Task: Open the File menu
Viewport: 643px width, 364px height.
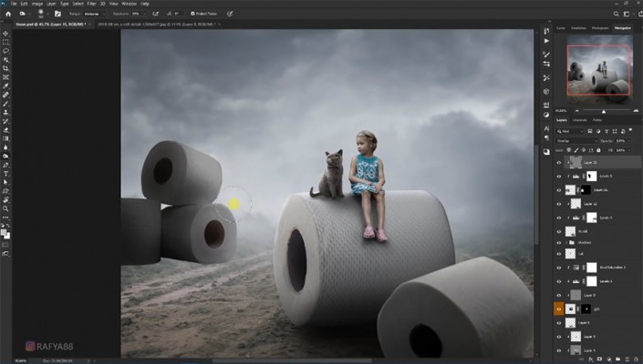Action: (14, 4)
